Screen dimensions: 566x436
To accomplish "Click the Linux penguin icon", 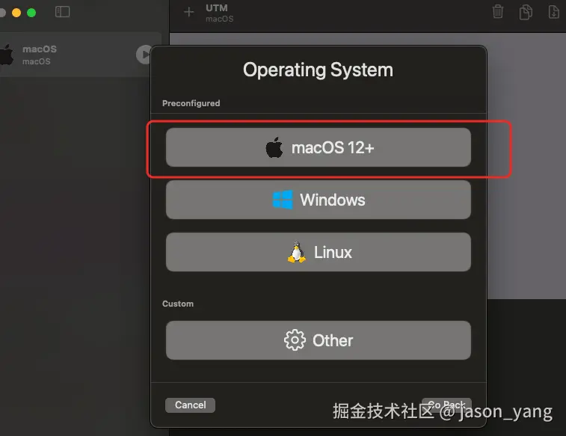I will [297, 252].
